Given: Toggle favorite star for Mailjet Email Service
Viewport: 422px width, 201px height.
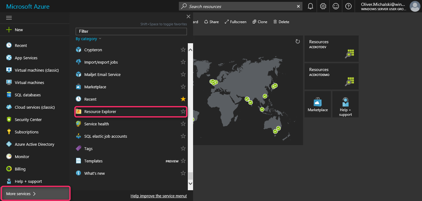Looking at the screenshot, I should coord(183,74).
